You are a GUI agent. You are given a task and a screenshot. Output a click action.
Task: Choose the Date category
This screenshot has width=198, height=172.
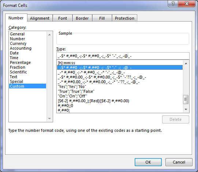(x=27, y=53)
